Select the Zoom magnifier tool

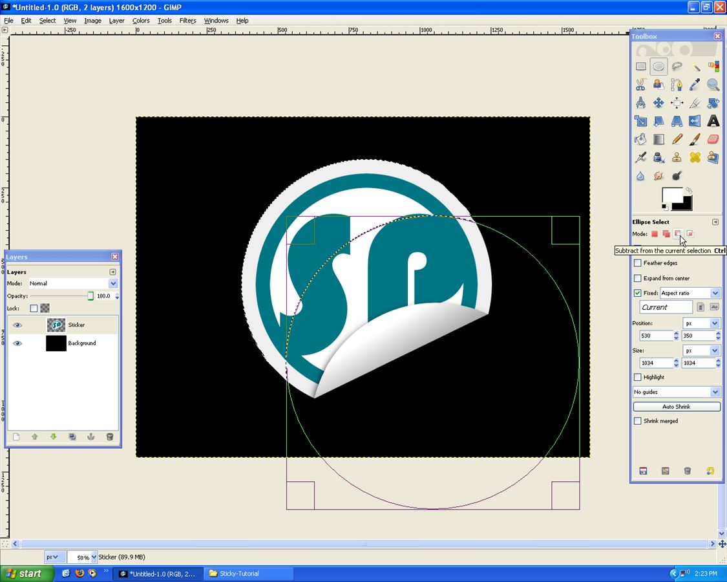point(713,85)
